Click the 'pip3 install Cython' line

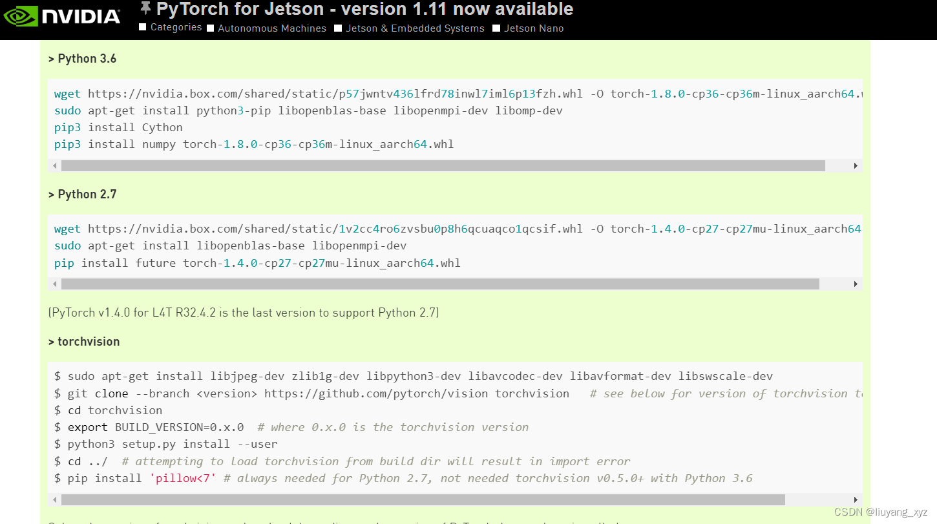pos(118,127)
